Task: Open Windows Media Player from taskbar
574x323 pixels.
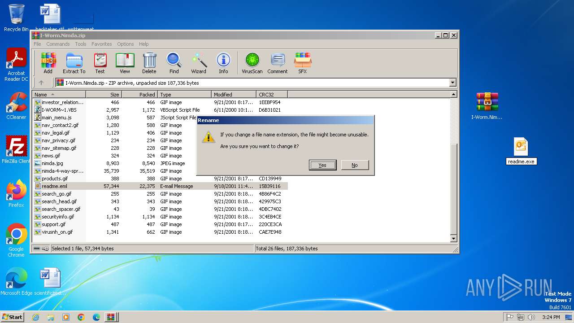Action: 66,317
